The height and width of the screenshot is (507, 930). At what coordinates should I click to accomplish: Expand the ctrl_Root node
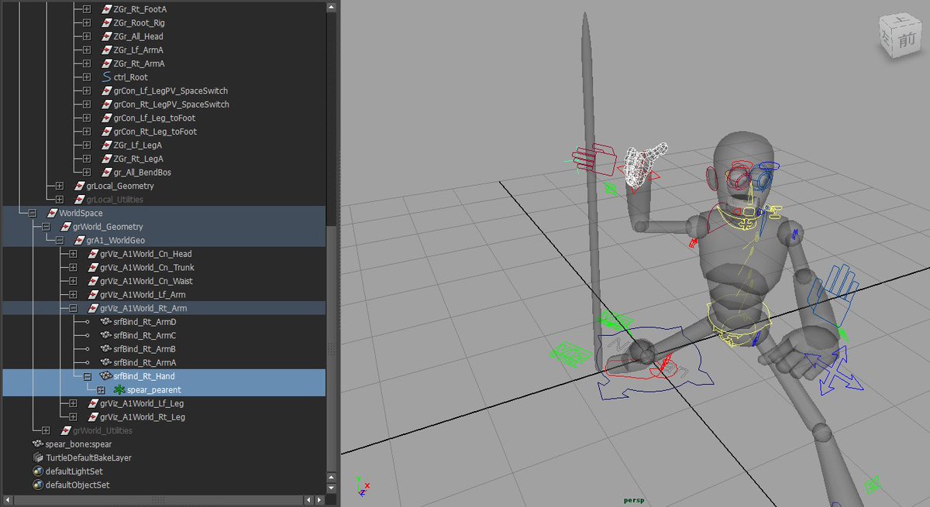click(x=87, y=77)
